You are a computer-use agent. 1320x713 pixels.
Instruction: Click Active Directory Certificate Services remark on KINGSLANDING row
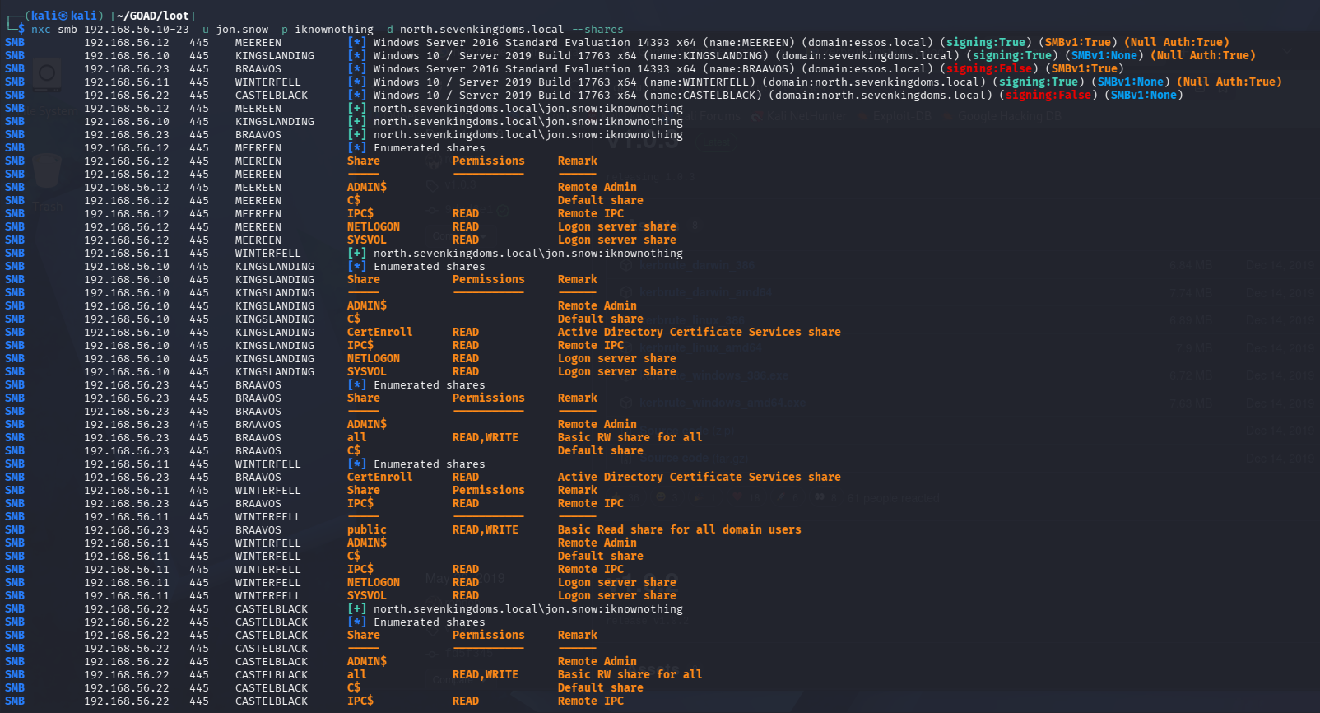(x=700, y=332)
